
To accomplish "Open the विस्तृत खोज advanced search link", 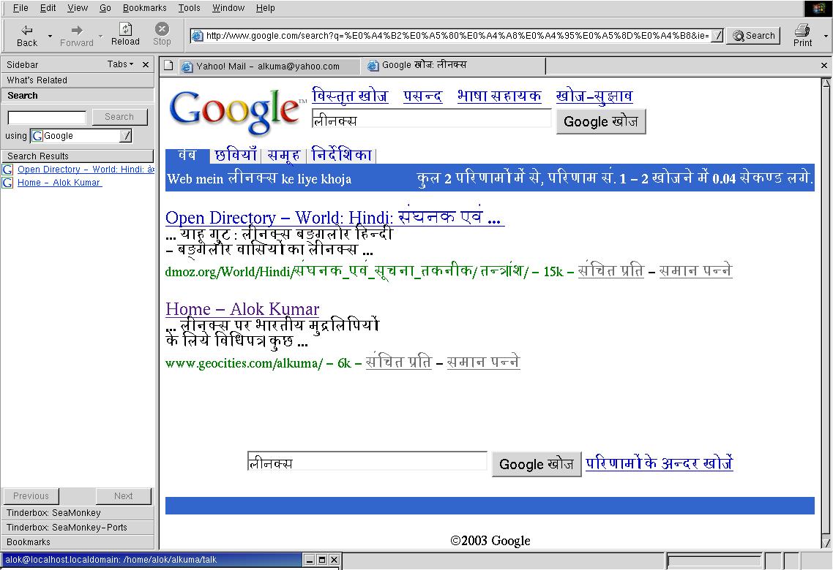I will click(x=350, y=96).
